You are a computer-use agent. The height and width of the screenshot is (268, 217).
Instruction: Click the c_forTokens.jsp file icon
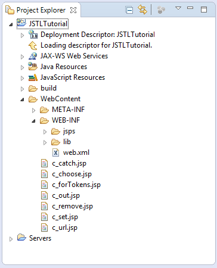point(44,185)
